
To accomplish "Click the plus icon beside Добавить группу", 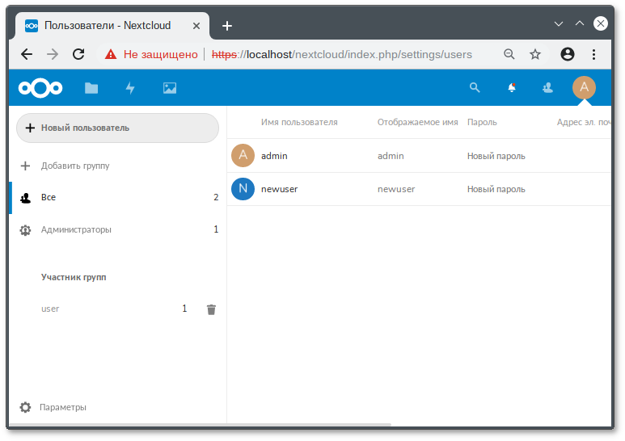I will [25, 166].
